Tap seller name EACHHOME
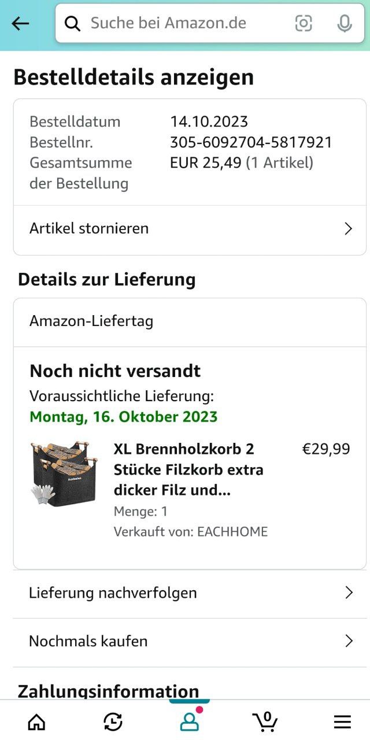The height and width of the screenshot is (740, 370). coord(232,531)
